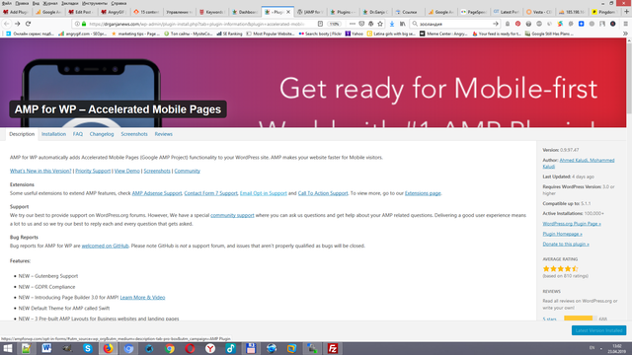
Task: Show more bookmarks with the overflow chevron
Action: tap(625, 34)
